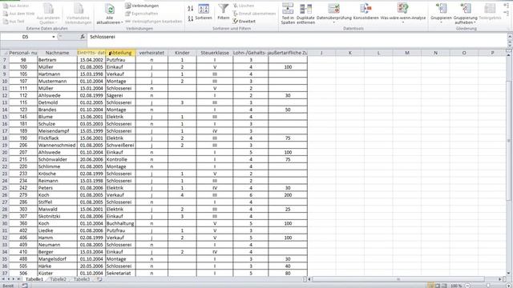Switch to the Tabelle2 sheet tab
The image size is (513, 288).
tap(59, 279)
